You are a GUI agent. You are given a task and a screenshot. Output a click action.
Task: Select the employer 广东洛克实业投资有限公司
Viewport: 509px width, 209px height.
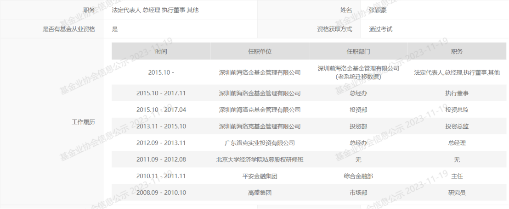pos(260,143)
